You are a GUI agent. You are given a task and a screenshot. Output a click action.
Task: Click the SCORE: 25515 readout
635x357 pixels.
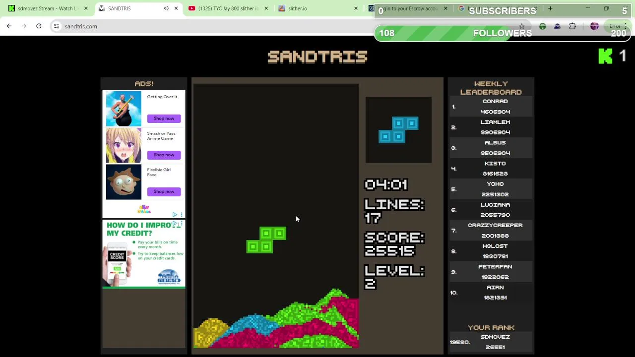tap(394, 244)
